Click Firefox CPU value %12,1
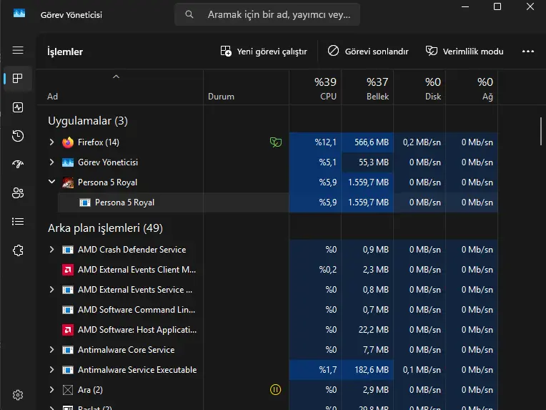This screenshot has width=546, height=410. (x=326, y=142)
